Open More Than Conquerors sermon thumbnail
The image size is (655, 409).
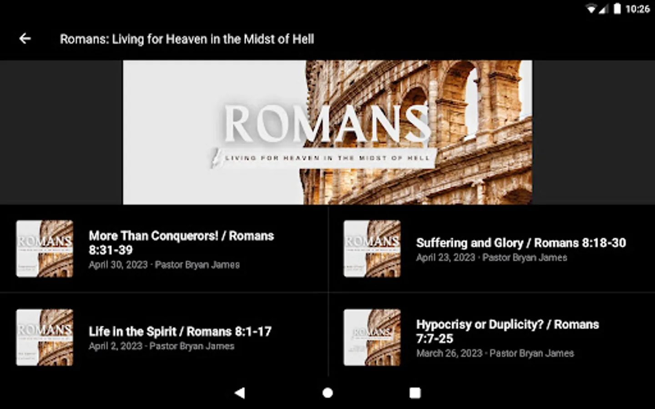[x=45, y=249]
